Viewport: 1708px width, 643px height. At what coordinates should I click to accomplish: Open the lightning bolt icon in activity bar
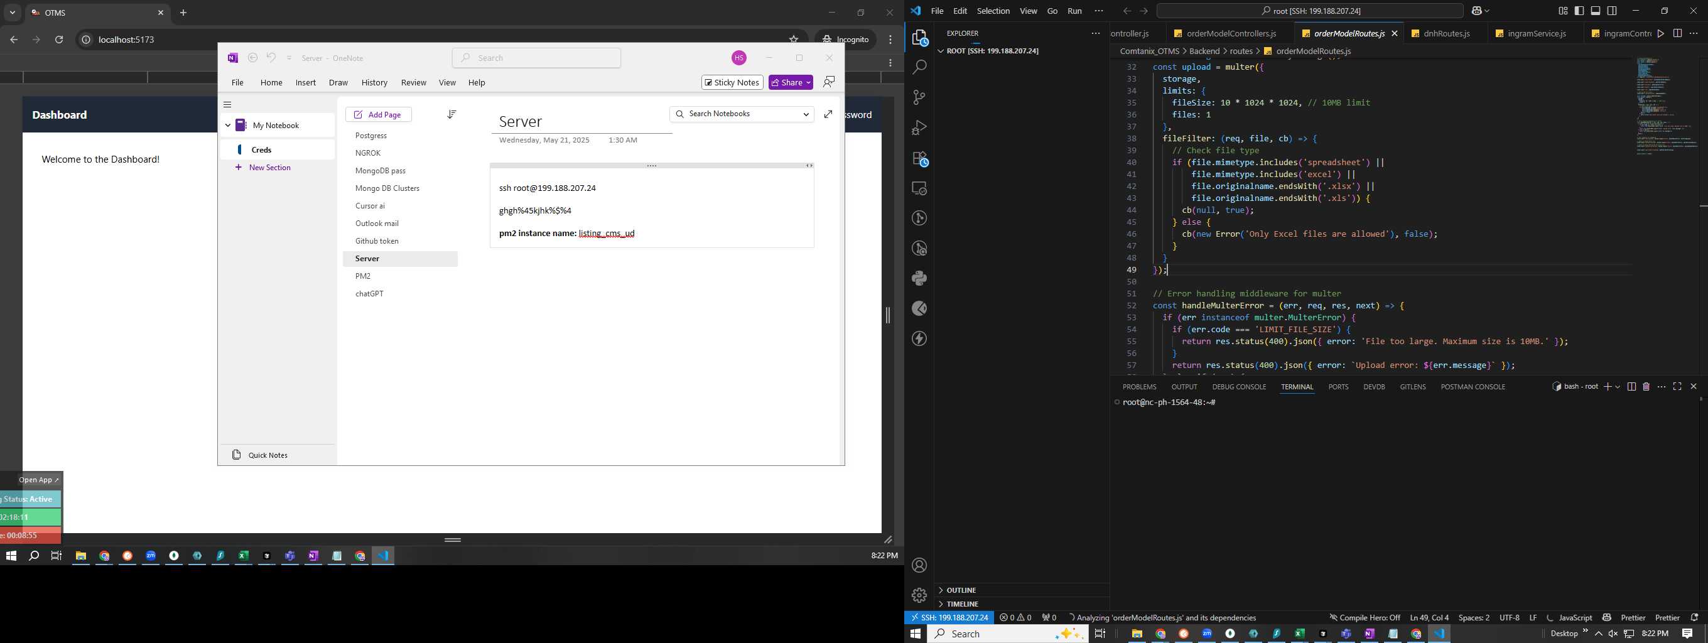click(x=920, y=338)
